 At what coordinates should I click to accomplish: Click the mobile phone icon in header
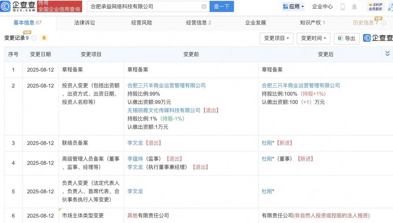(343, 7)
